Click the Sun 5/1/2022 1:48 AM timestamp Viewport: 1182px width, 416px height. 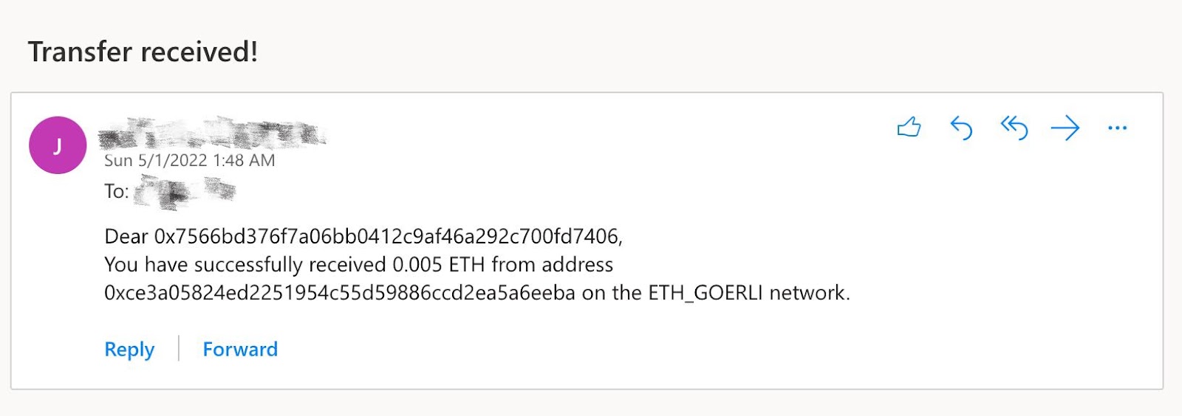pyautogui.click(x=189, y=160)
